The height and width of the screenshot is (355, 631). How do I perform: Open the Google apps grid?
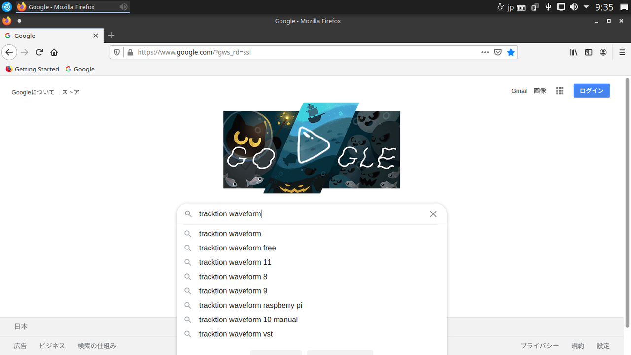pos(560,91)
